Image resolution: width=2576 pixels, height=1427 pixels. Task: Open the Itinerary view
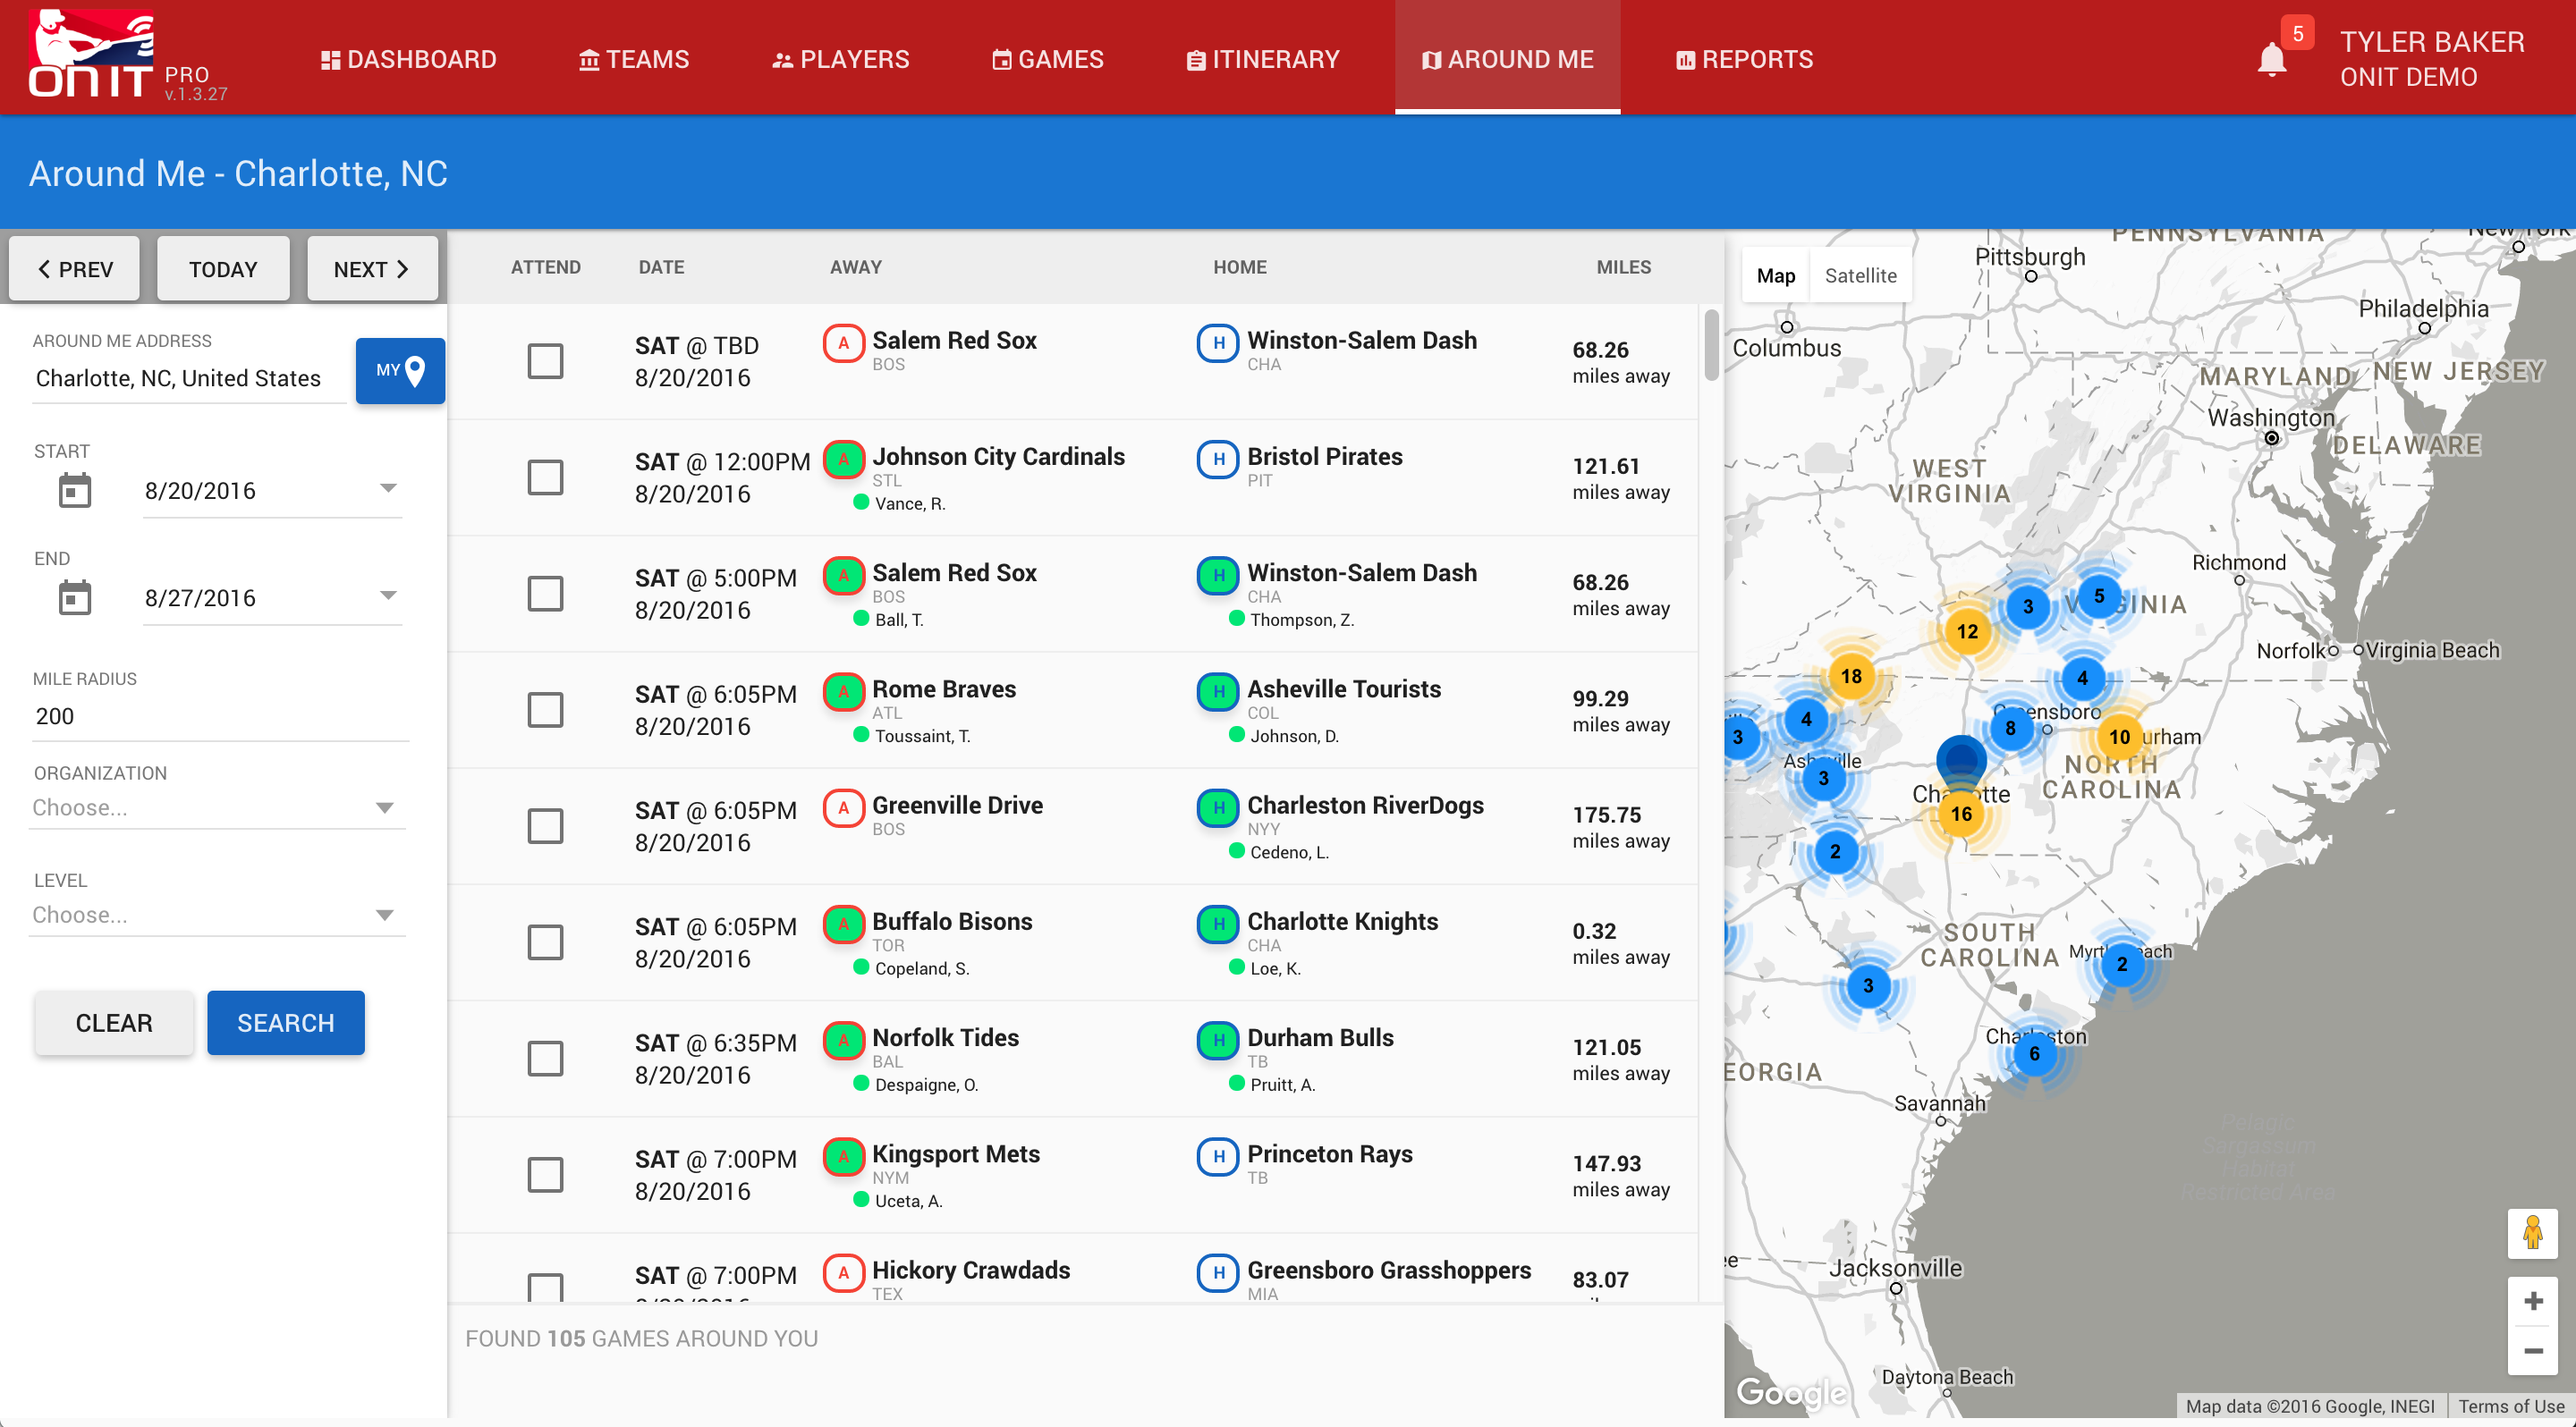pos(1263,59)
